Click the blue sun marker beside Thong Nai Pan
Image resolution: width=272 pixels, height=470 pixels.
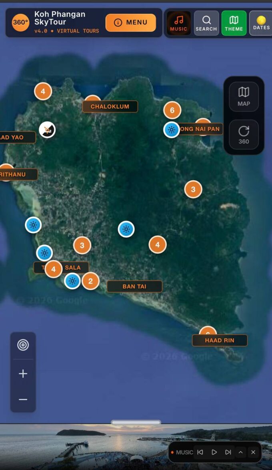pos(172,130)
